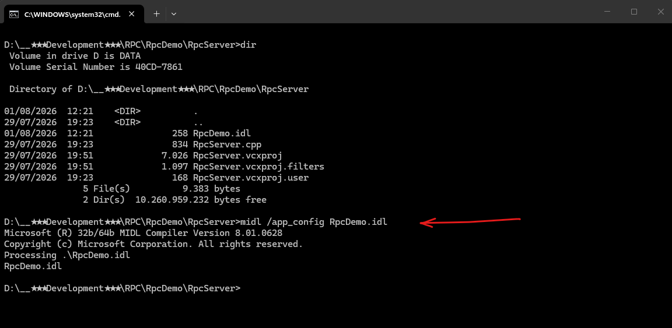Open a new terminal tab

click(156, 14)
